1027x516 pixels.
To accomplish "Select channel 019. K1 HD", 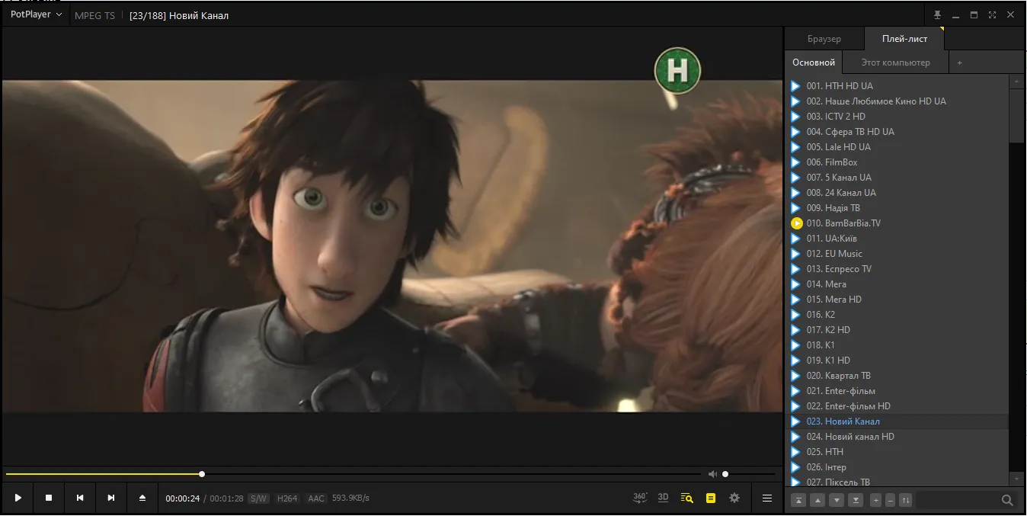I will 897,361.
